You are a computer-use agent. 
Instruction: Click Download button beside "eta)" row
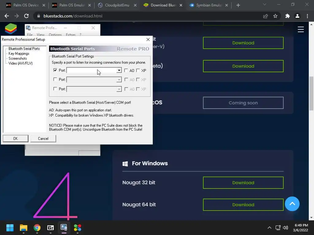pos(243,66)
